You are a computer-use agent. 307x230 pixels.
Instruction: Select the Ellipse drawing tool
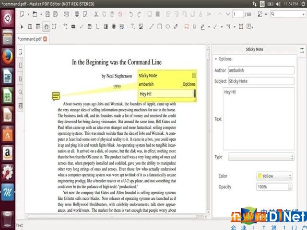[167, 26]
